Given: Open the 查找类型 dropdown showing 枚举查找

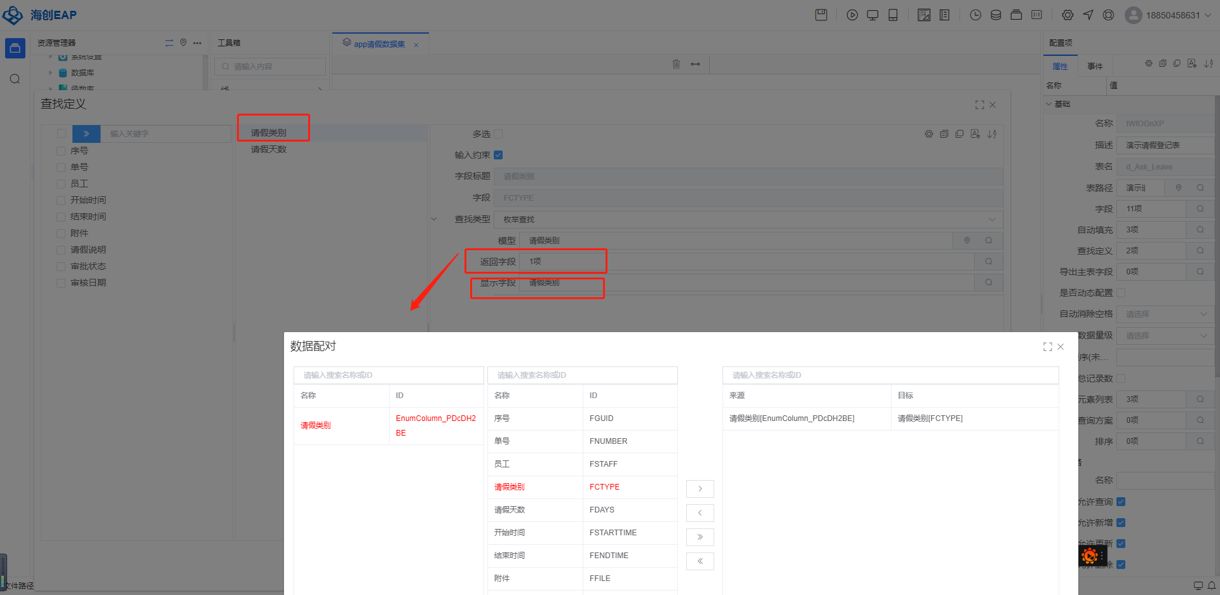Looking at the screenshot, I should (748, 220).
